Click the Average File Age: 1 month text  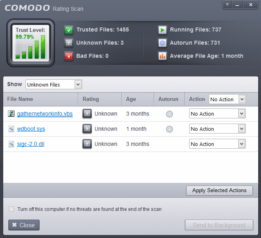click(207, 56)
